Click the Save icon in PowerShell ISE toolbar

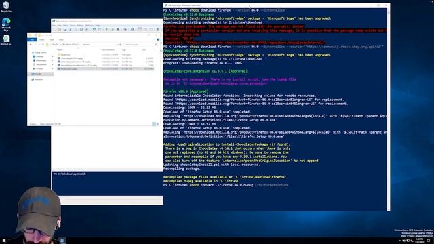pos(65,29)
